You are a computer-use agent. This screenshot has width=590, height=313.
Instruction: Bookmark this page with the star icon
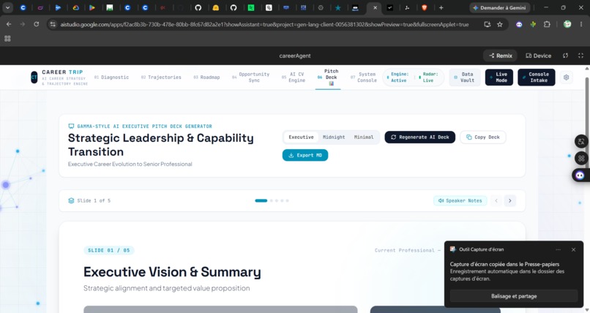tap(500, 24)
